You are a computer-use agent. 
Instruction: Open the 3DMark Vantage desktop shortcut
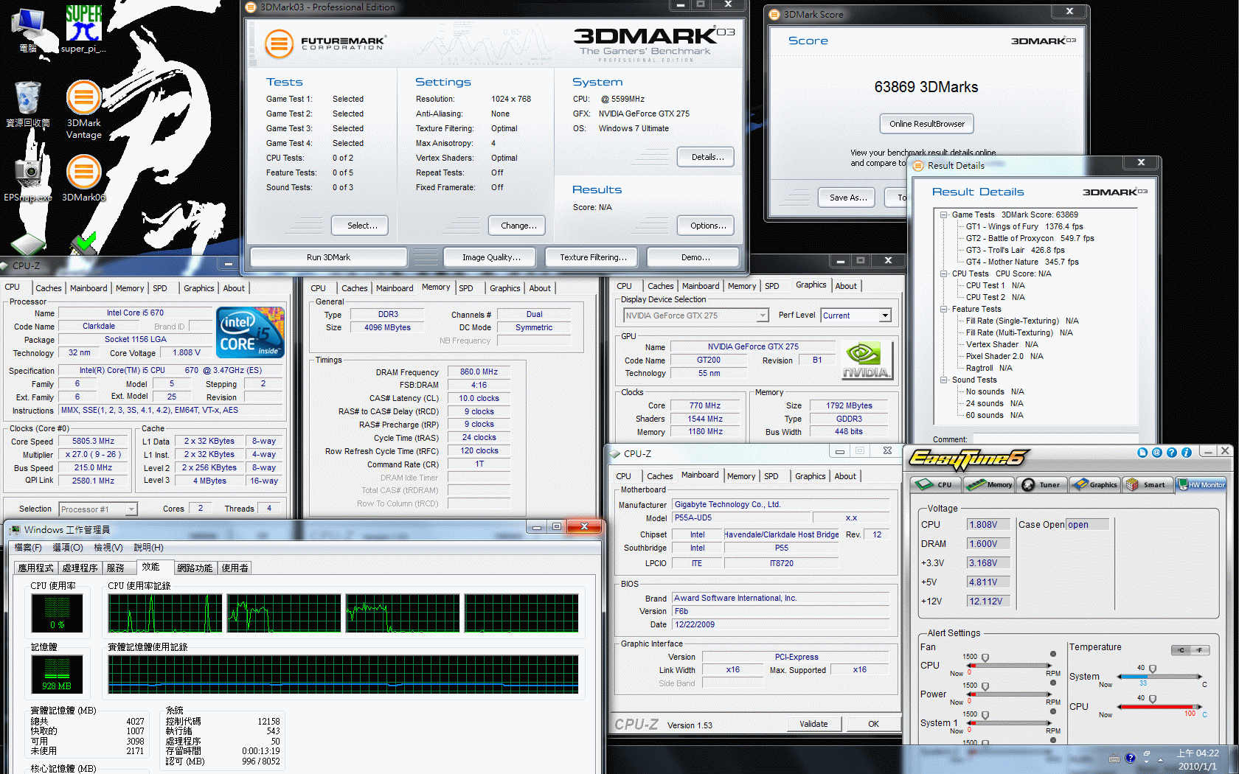83,109
